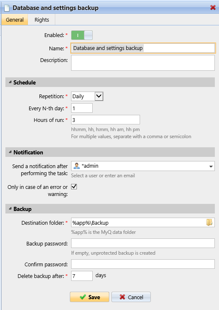Collapse the Notification section

(x=10, y=152)
